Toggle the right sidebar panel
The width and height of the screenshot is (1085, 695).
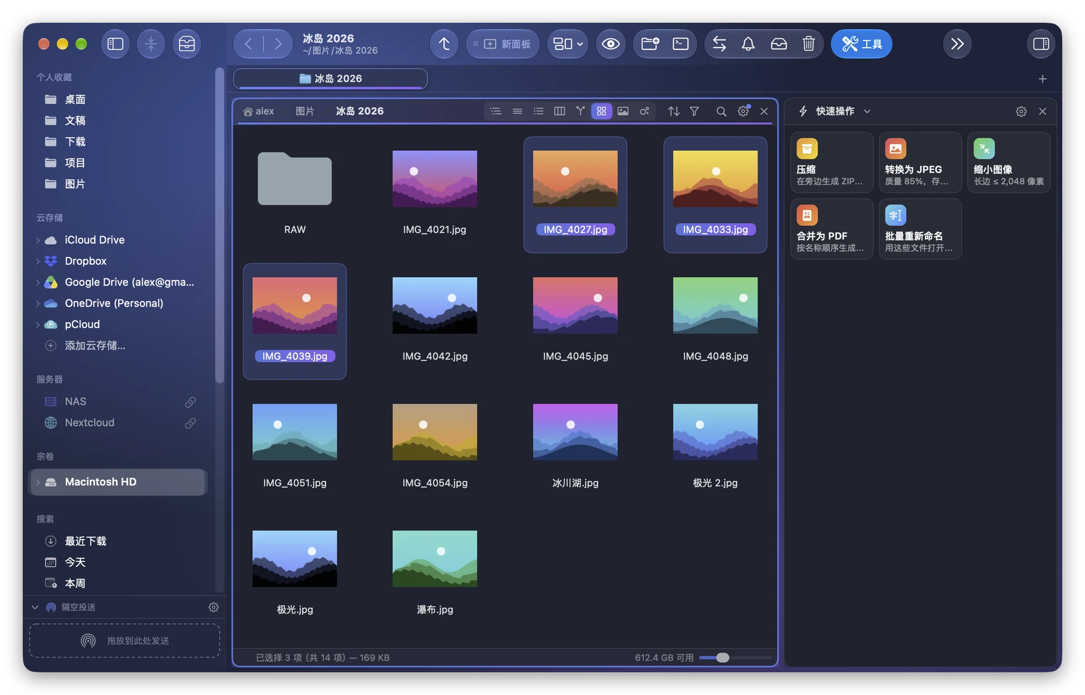click(1041, 44)
